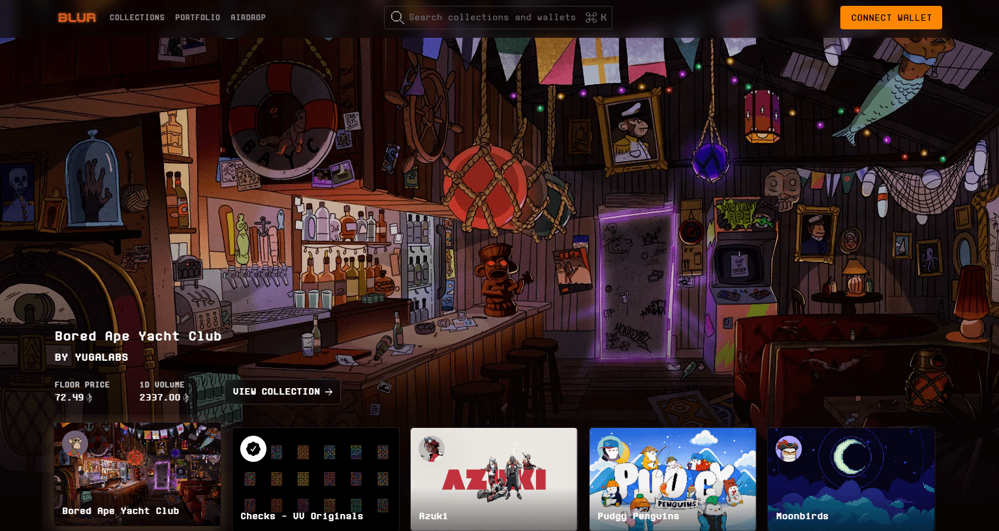The height and width of the screenshot is (531, 999).
Task: Select the Azuki collection card
Action: coord(494,479)
